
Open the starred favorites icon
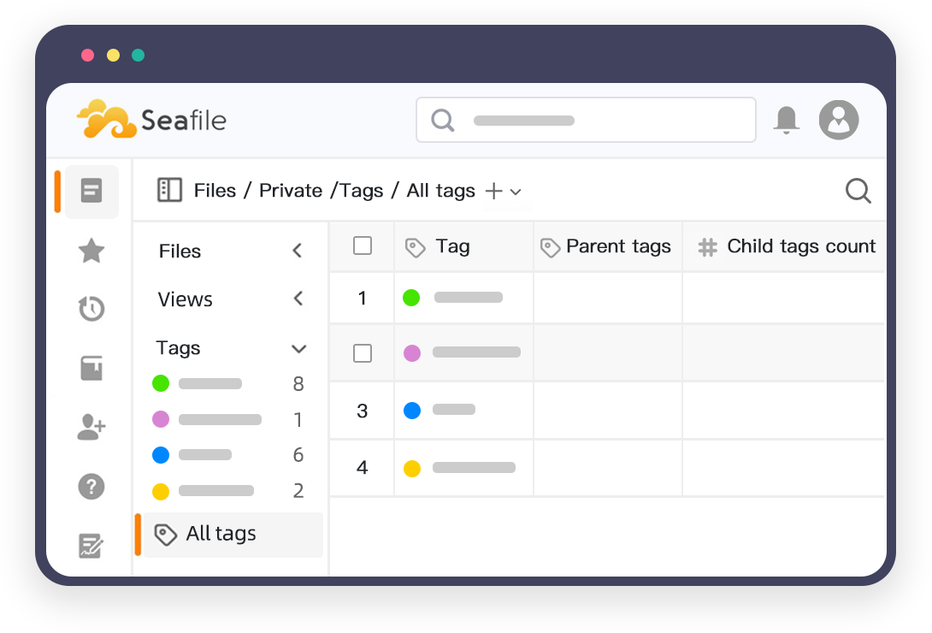point(91,251)
